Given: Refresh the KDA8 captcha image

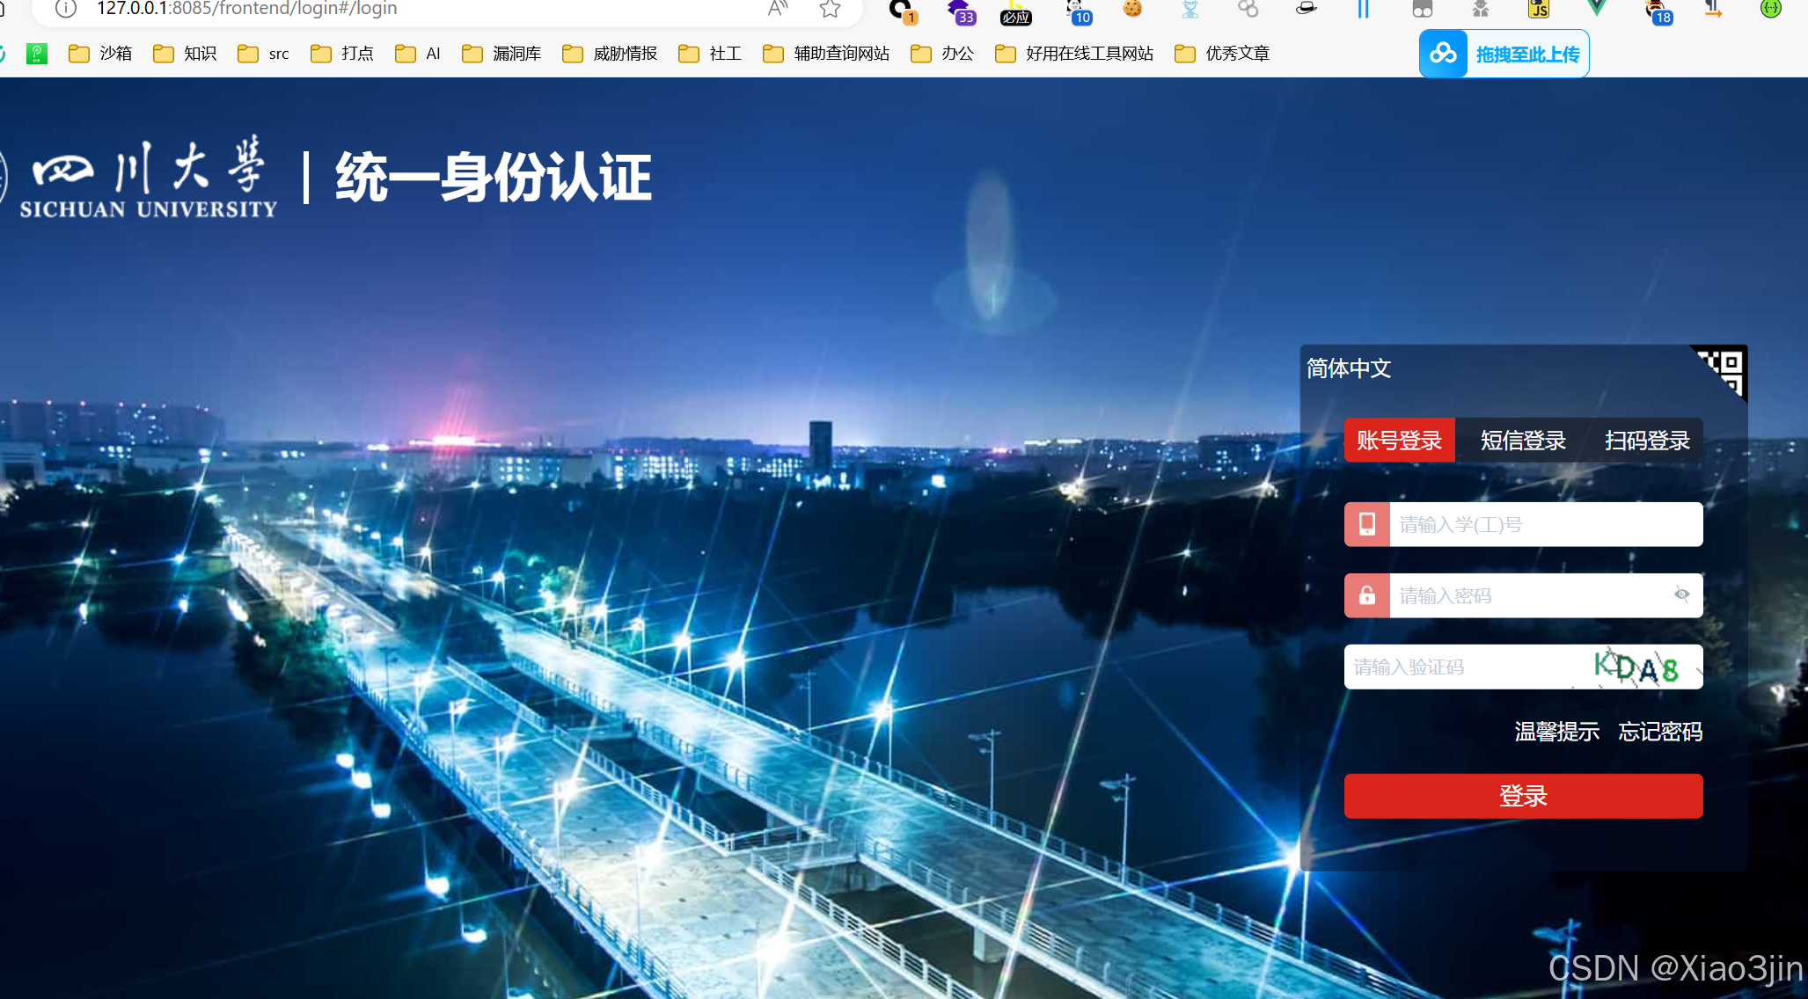Looking at the screenshot, I should [1638, 667].
